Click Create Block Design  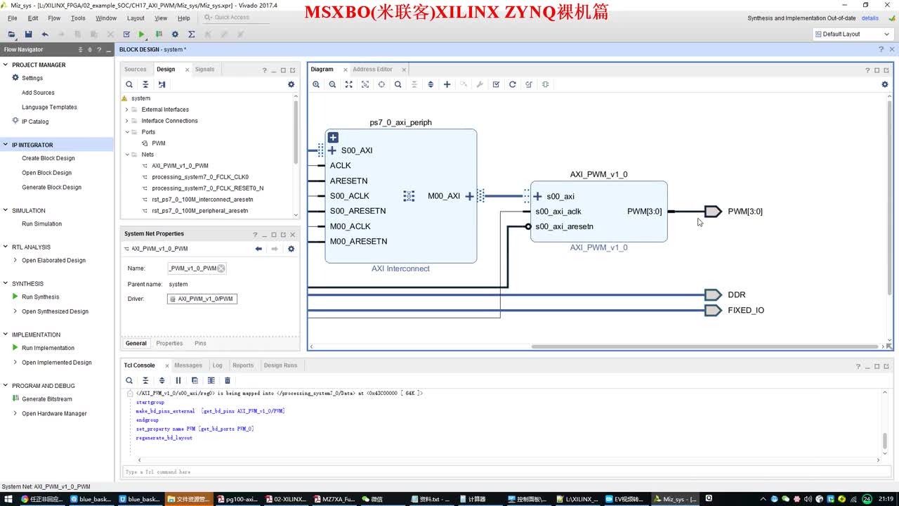pos(48,158)
